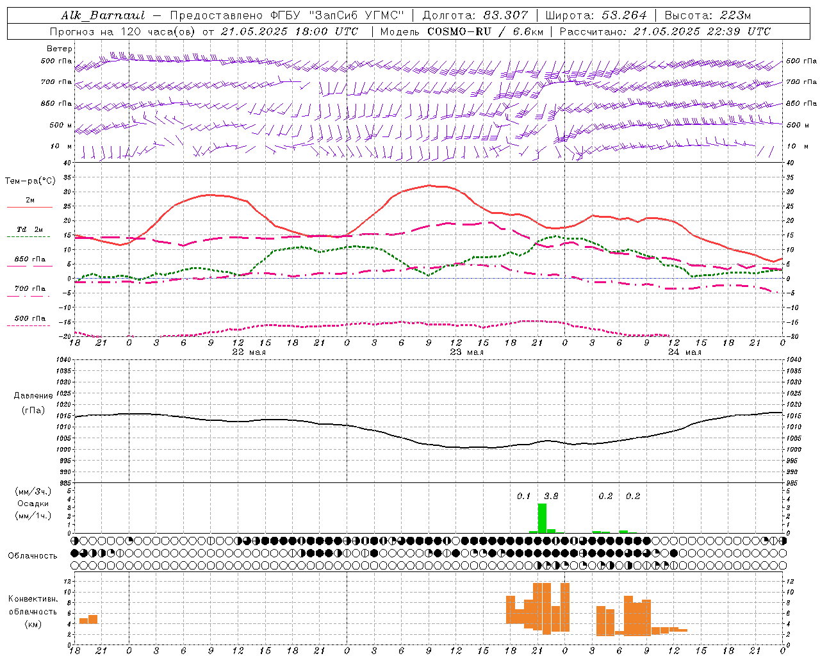
Task: Click the 'Долгота: 83.307' longitude value
Action: [475, 15]
